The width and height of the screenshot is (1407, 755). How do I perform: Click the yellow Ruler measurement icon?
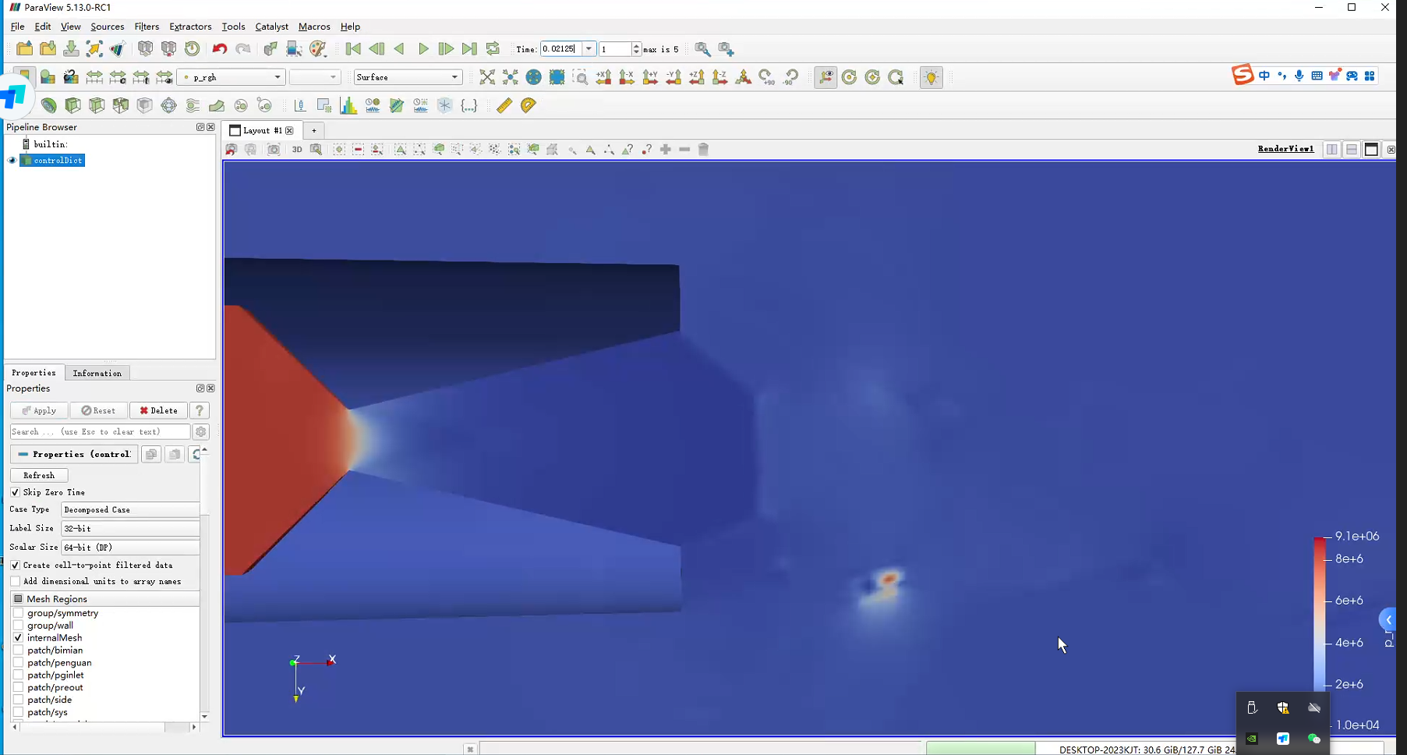click(x=504, y=105)
